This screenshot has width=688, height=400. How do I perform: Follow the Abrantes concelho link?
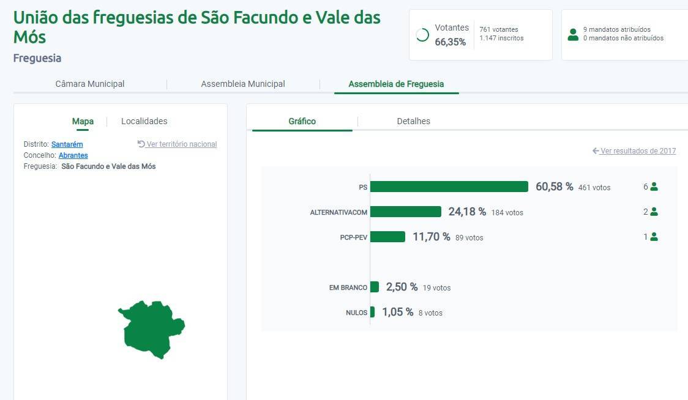73,155
